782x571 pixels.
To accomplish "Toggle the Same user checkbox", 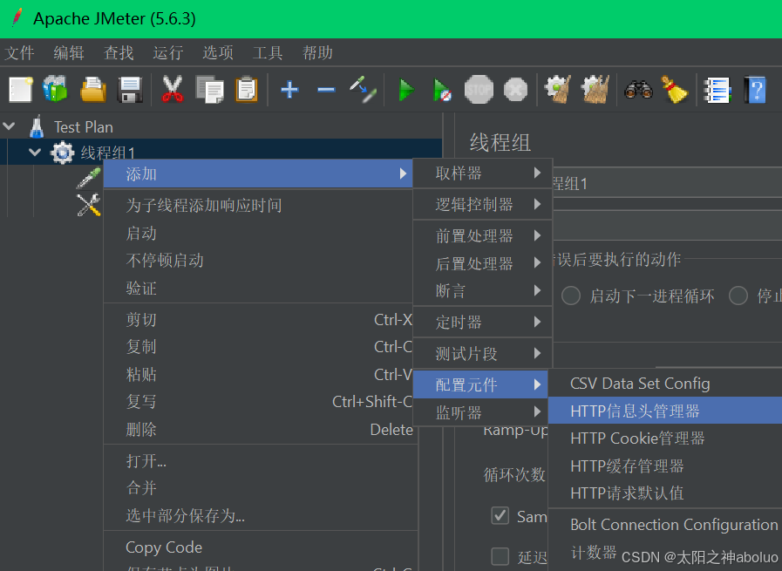I will (x=500, y=516).
